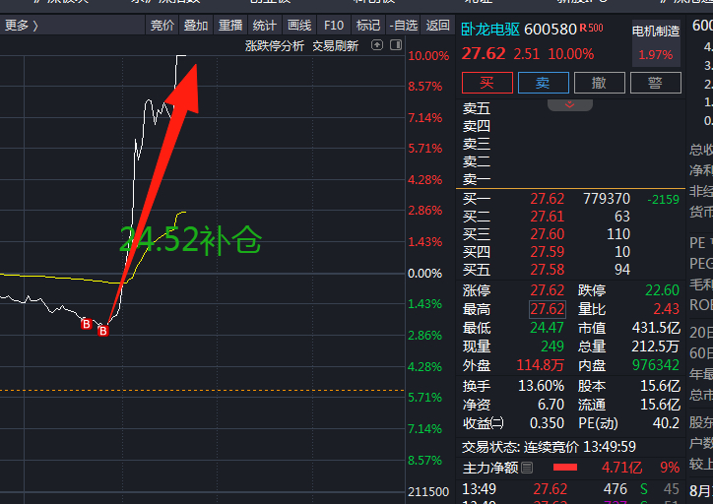Open the 电机制造 sector box
713x504 pixels.
tap(656, 43)
